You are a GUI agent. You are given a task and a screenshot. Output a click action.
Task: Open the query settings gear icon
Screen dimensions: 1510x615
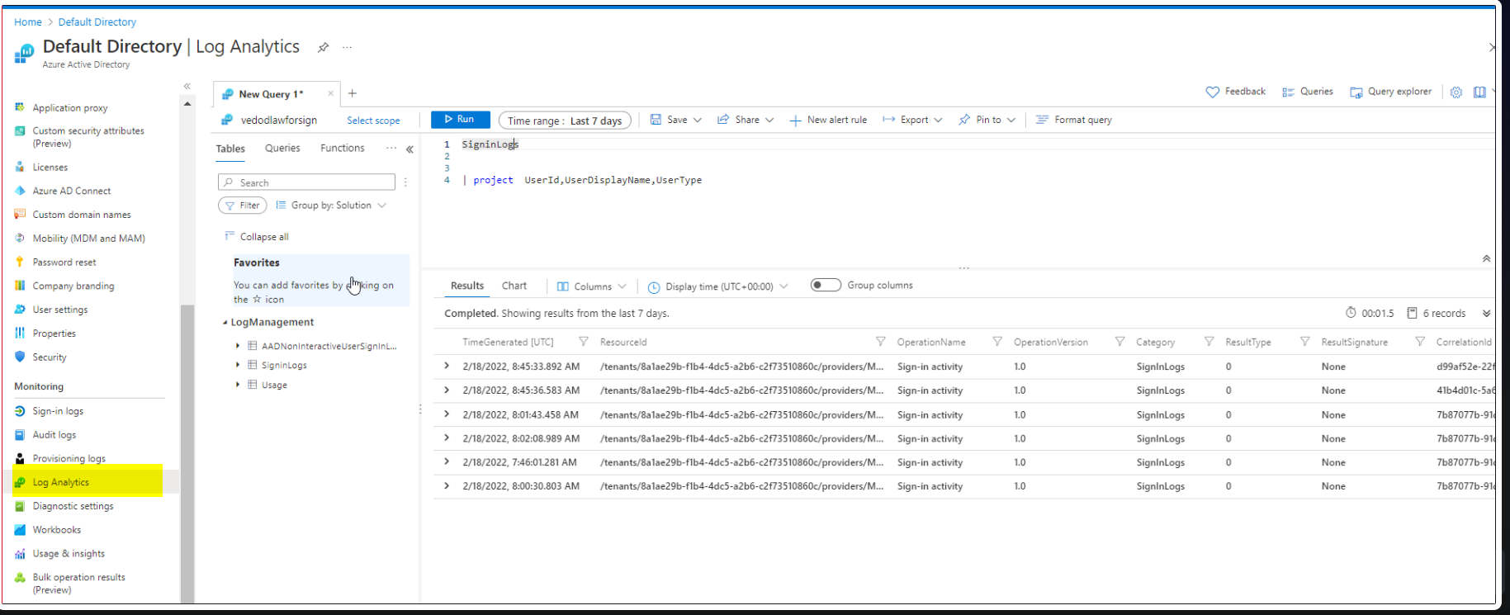(1456, 92)
